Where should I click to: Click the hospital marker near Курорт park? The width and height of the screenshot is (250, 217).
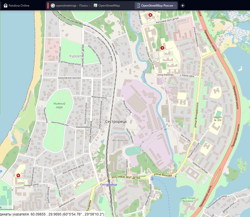point(162,47)
